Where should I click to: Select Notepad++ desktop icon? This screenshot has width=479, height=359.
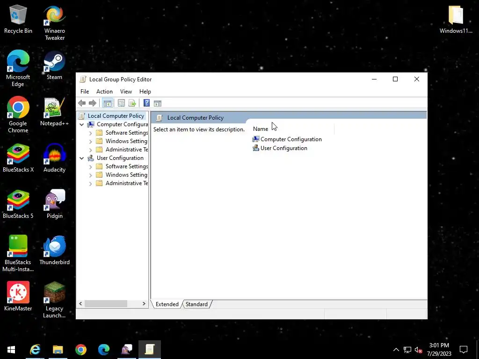pyautogui.click(x=54, y=112)
